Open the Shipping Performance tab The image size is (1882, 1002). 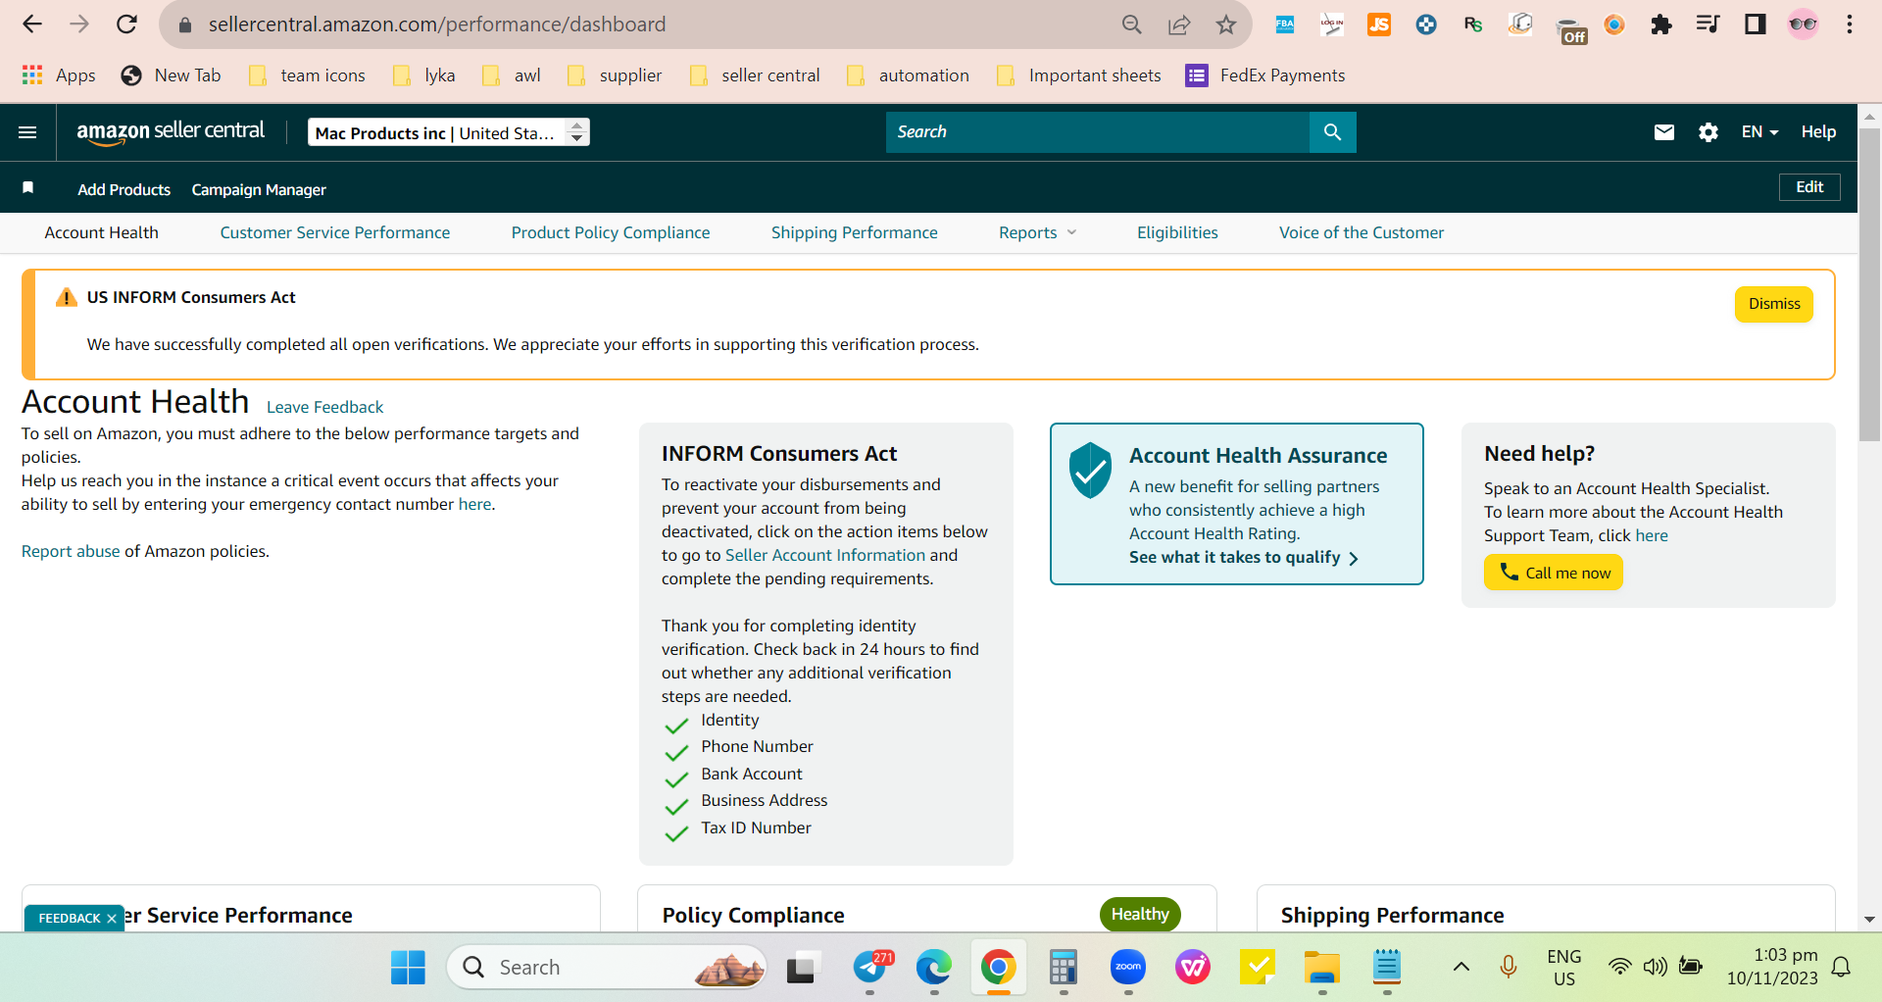tap(855, 232)
